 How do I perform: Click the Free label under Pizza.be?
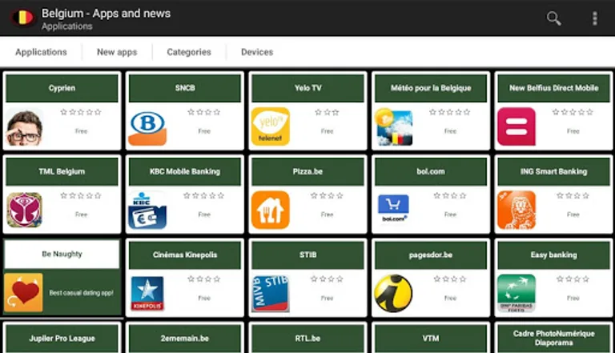click(x=327, y=215)
